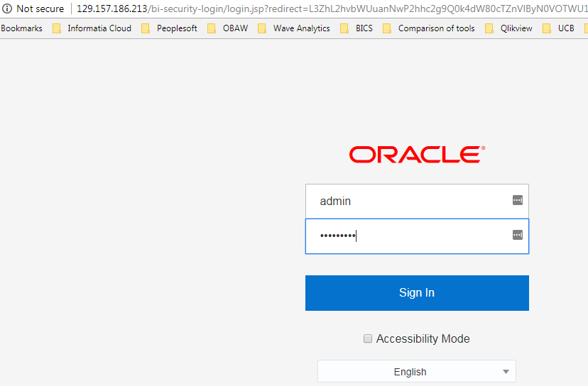The image size is (588, 386).
Task: Click the Bookmarks folder label
Action: coord(21,28)
